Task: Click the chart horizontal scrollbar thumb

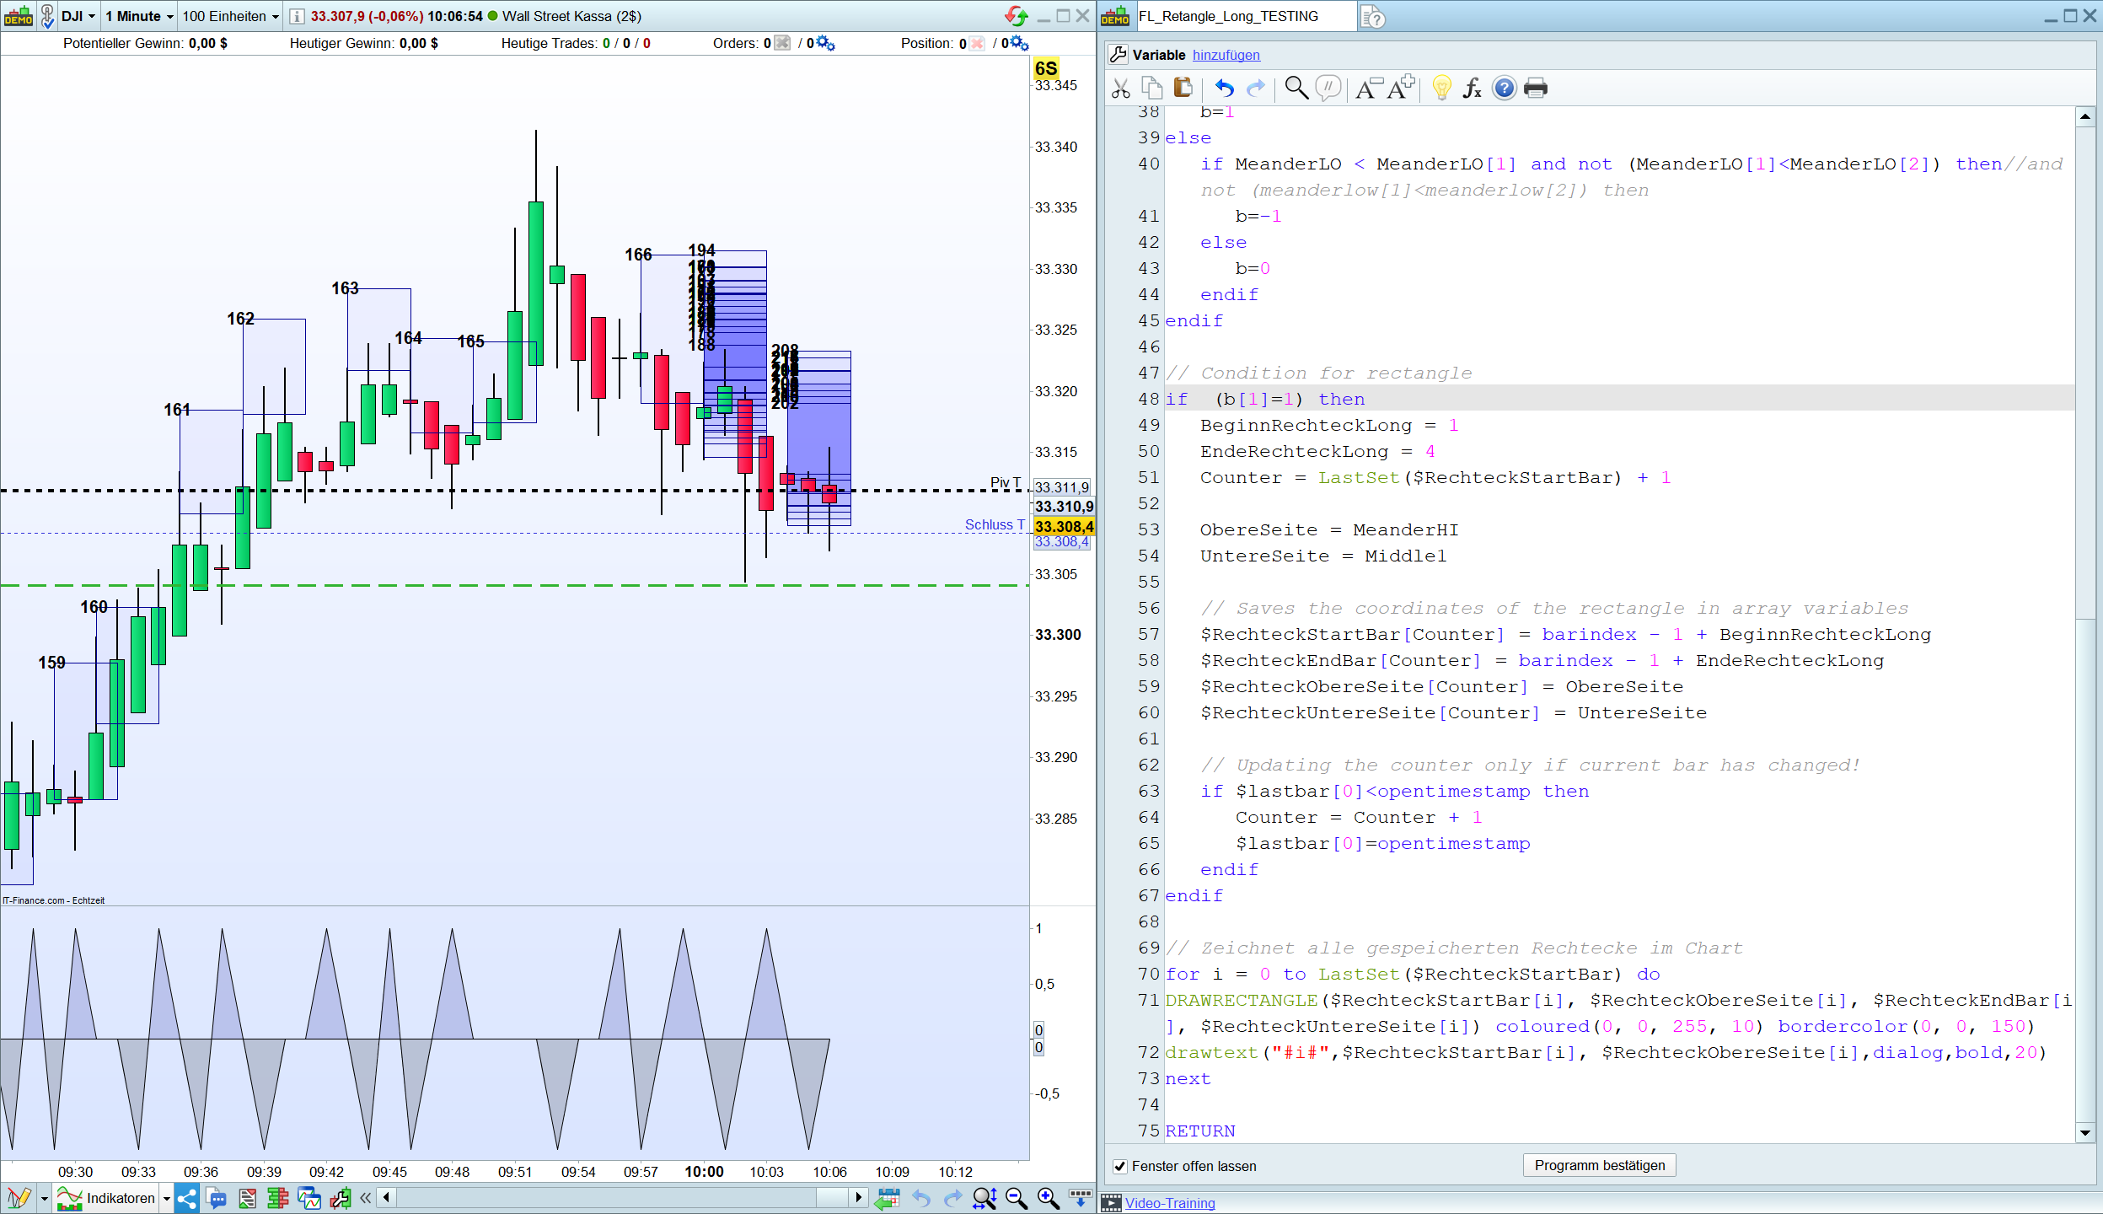Action: 832,1197
